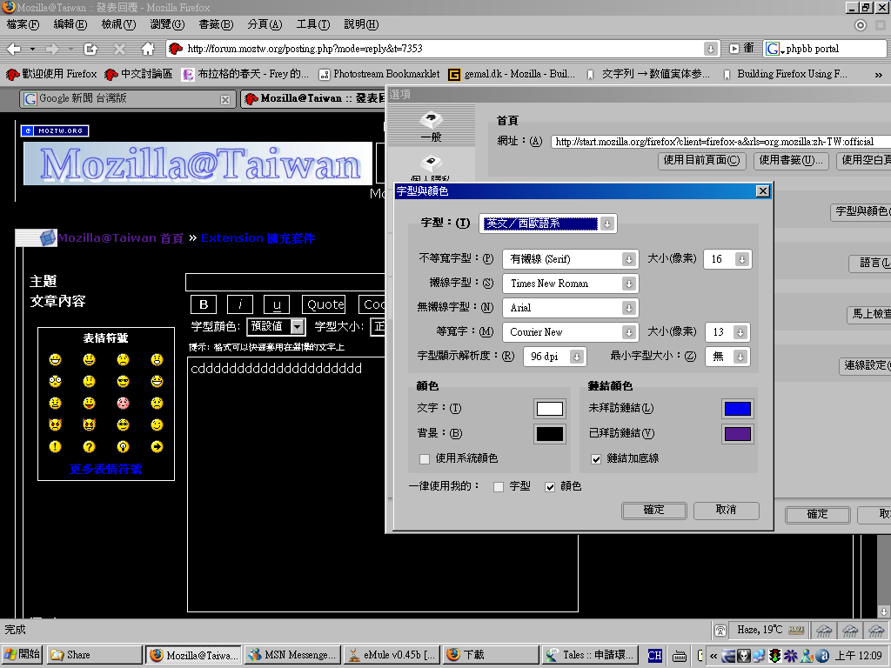Click the MOZTW.ORG badge icon
This screenshot has width=891, height=668.
coord(55,130)
